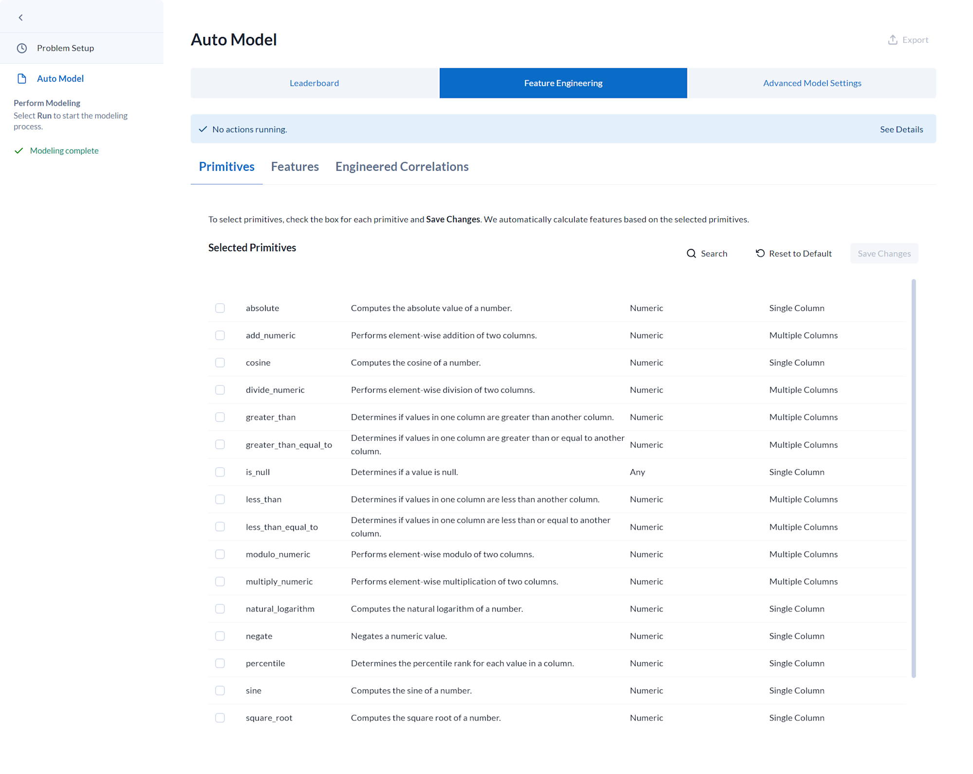Click 'Numeric' in the greater_than row
This screenshot has height=774, width=973.
point(646,417)
